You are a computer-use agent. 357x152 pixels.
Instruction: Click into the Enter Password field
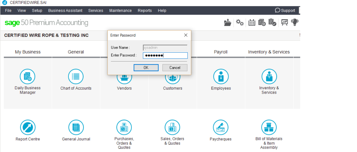(x=165, y=55)
